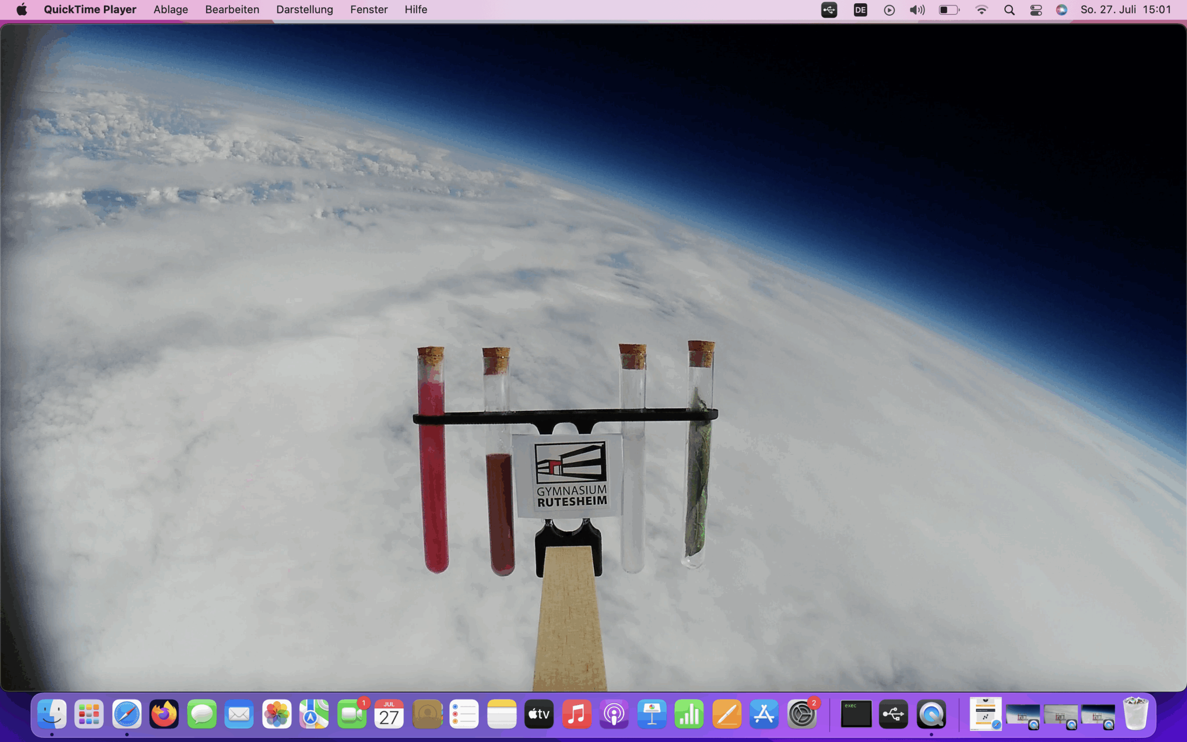1187x742 pixels.
Task: Click the QuickTime Player dock icon
Action: pyautogui.click(x=931, y=715)
